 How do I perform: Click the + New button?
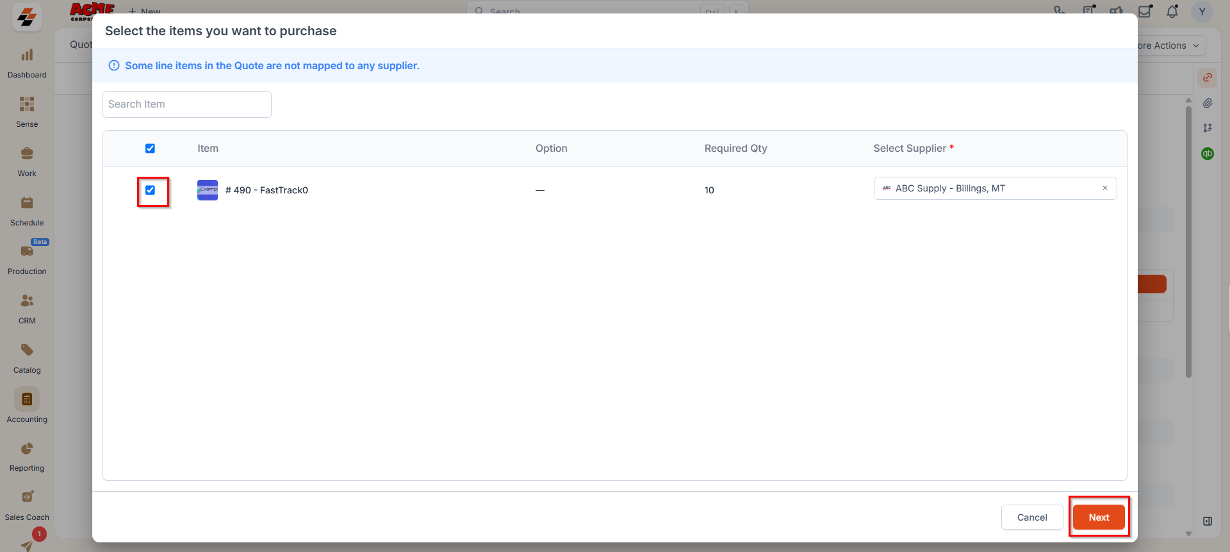(x=145, y=11)
